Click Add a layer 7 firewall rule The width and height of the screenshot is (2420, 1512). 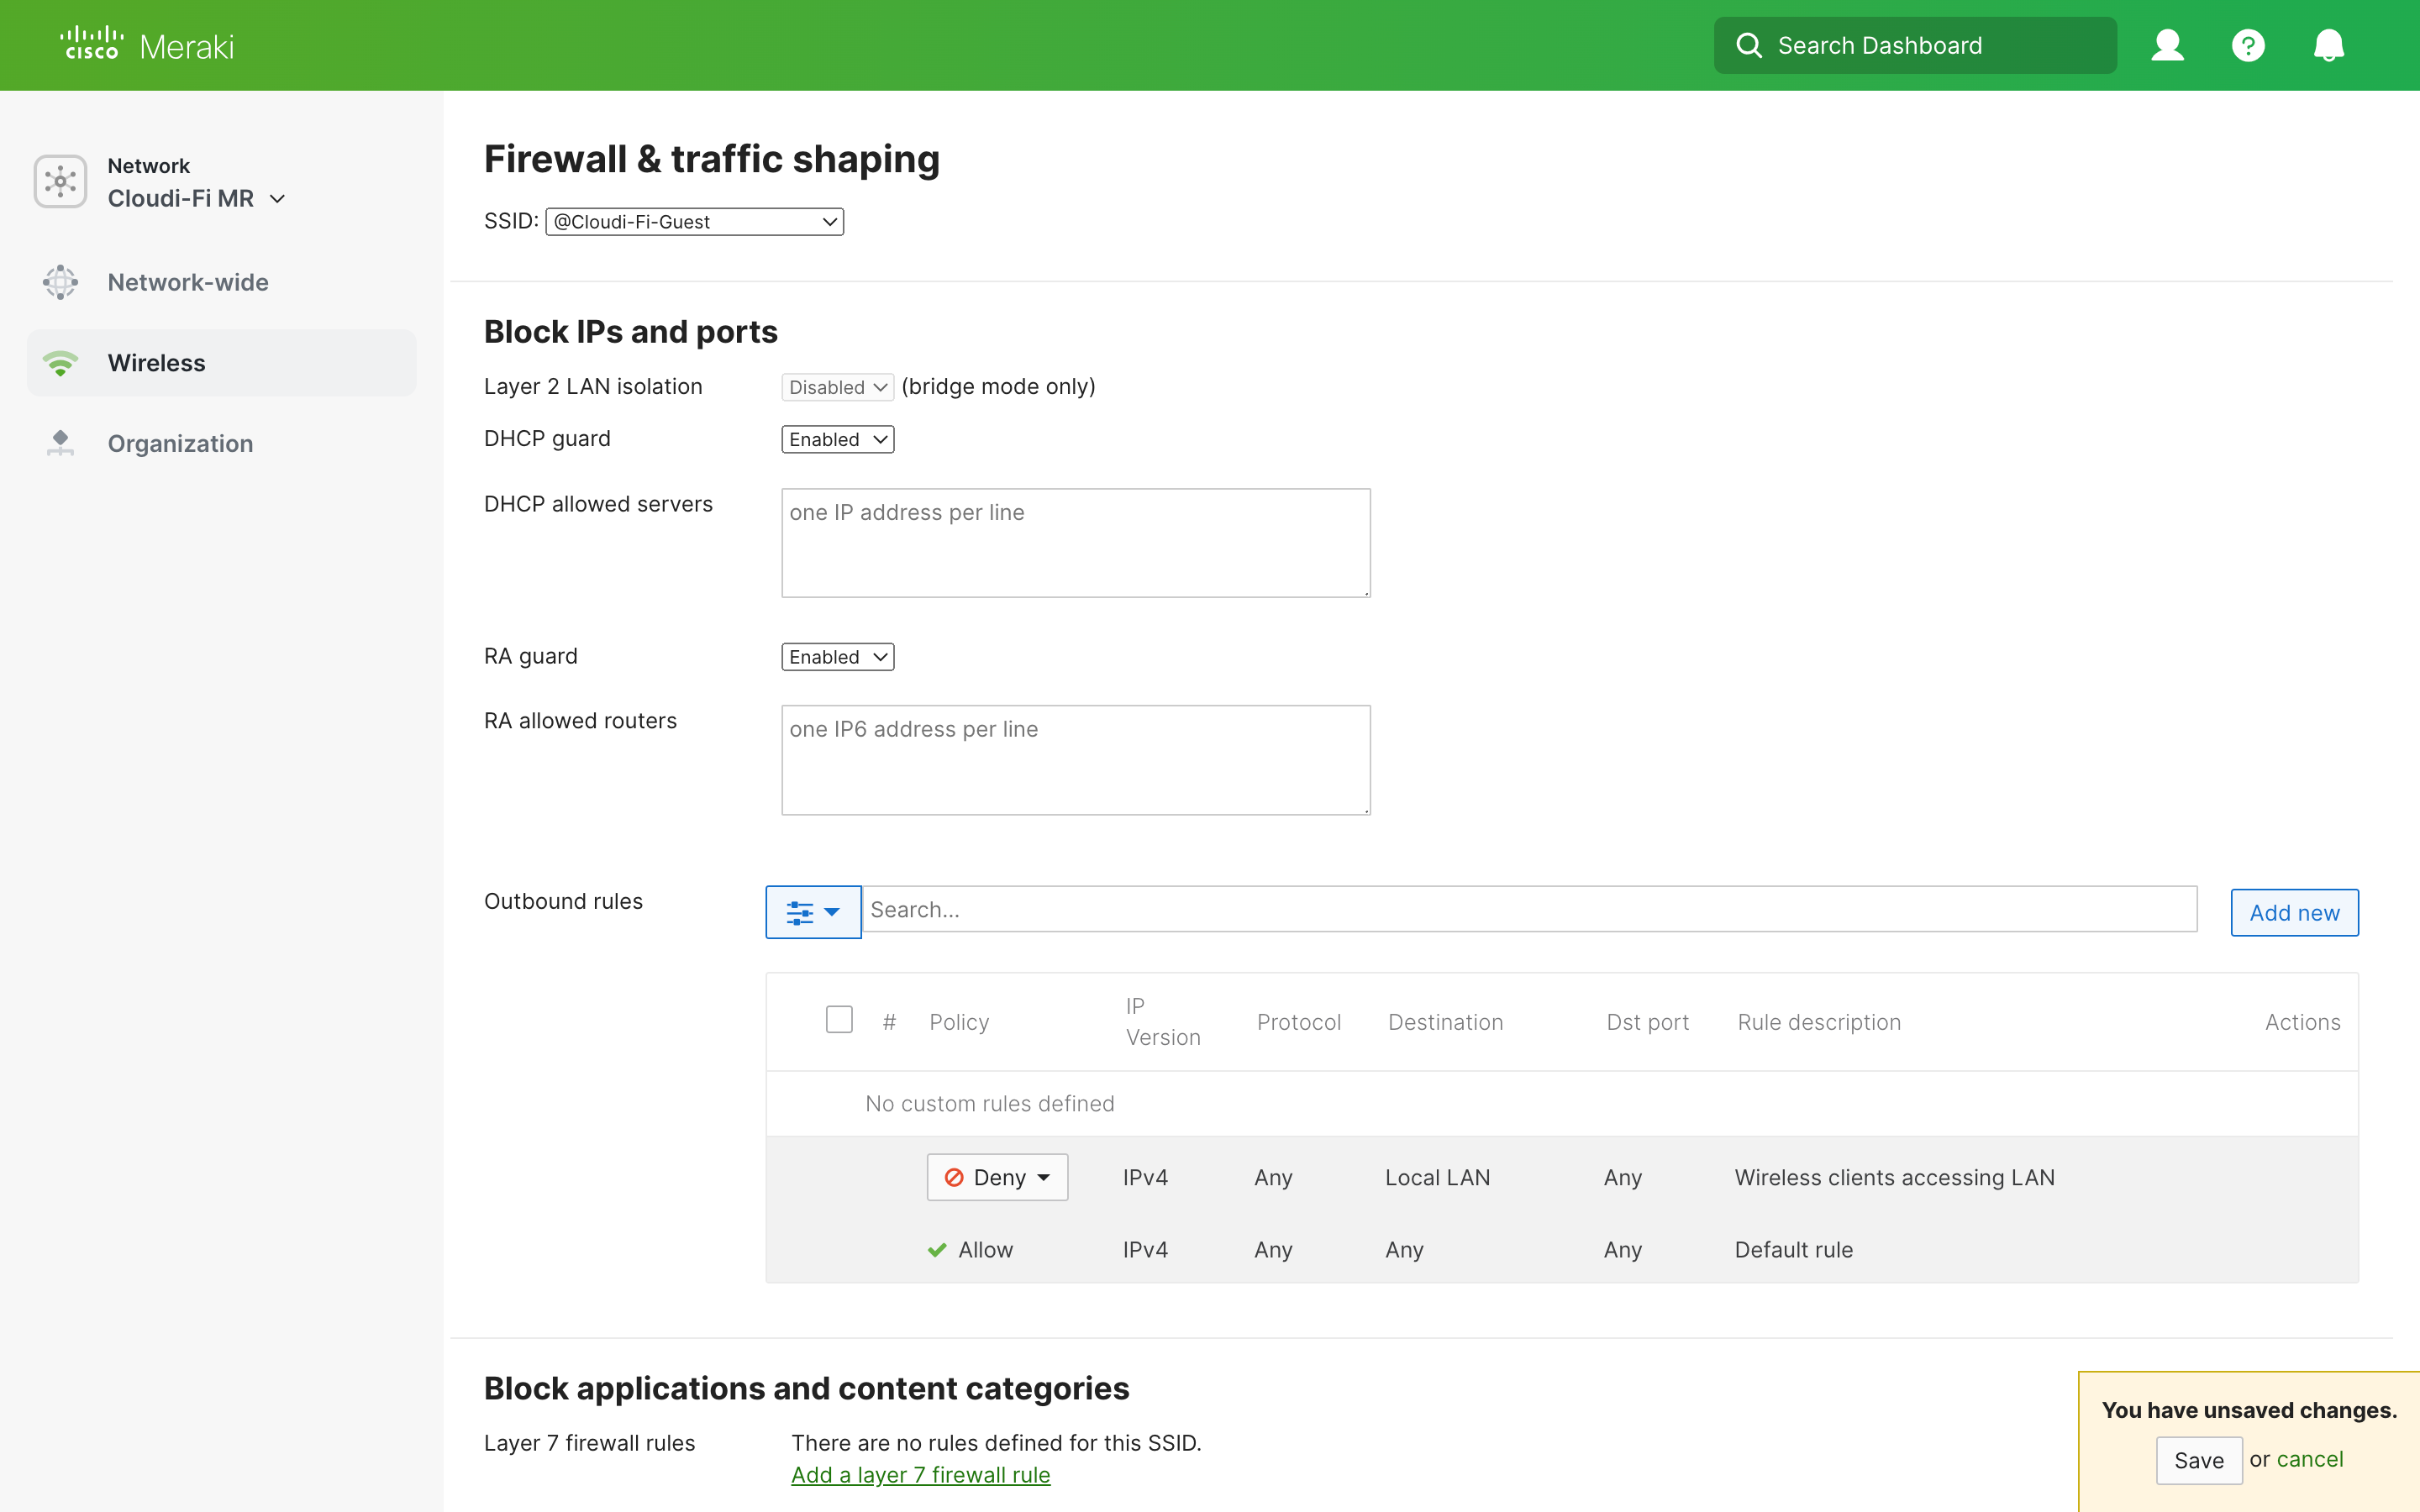coord(920,1474)
